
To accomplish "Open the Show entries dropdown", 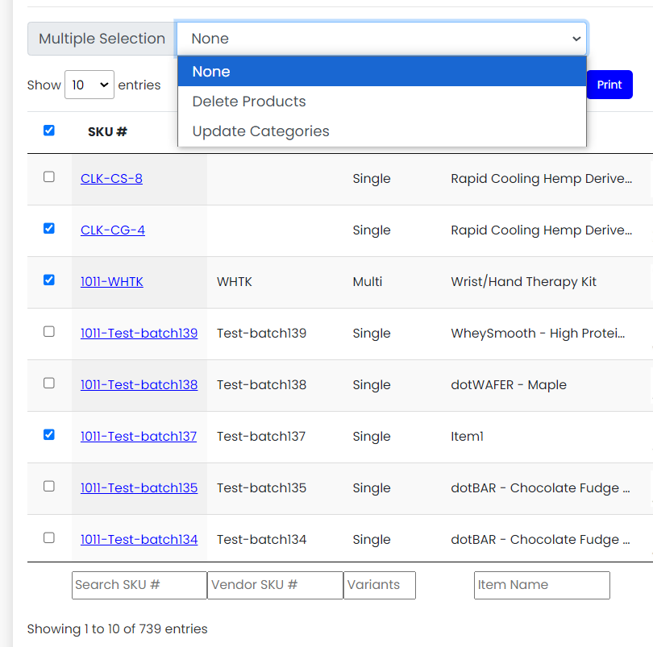I will tap(89, 85).
